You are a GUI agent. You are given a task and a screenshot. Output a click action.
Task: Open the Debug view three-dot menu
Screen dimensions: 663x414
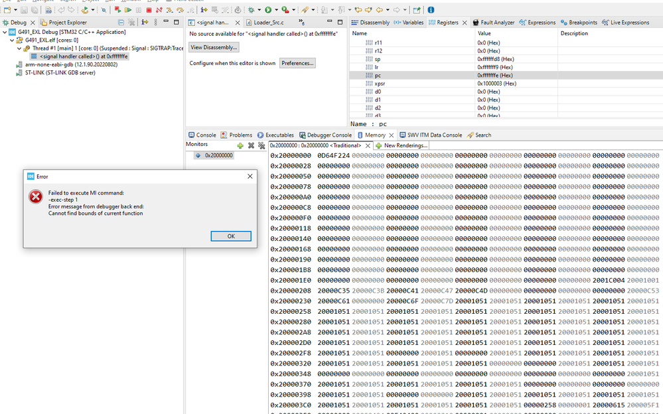155,22
